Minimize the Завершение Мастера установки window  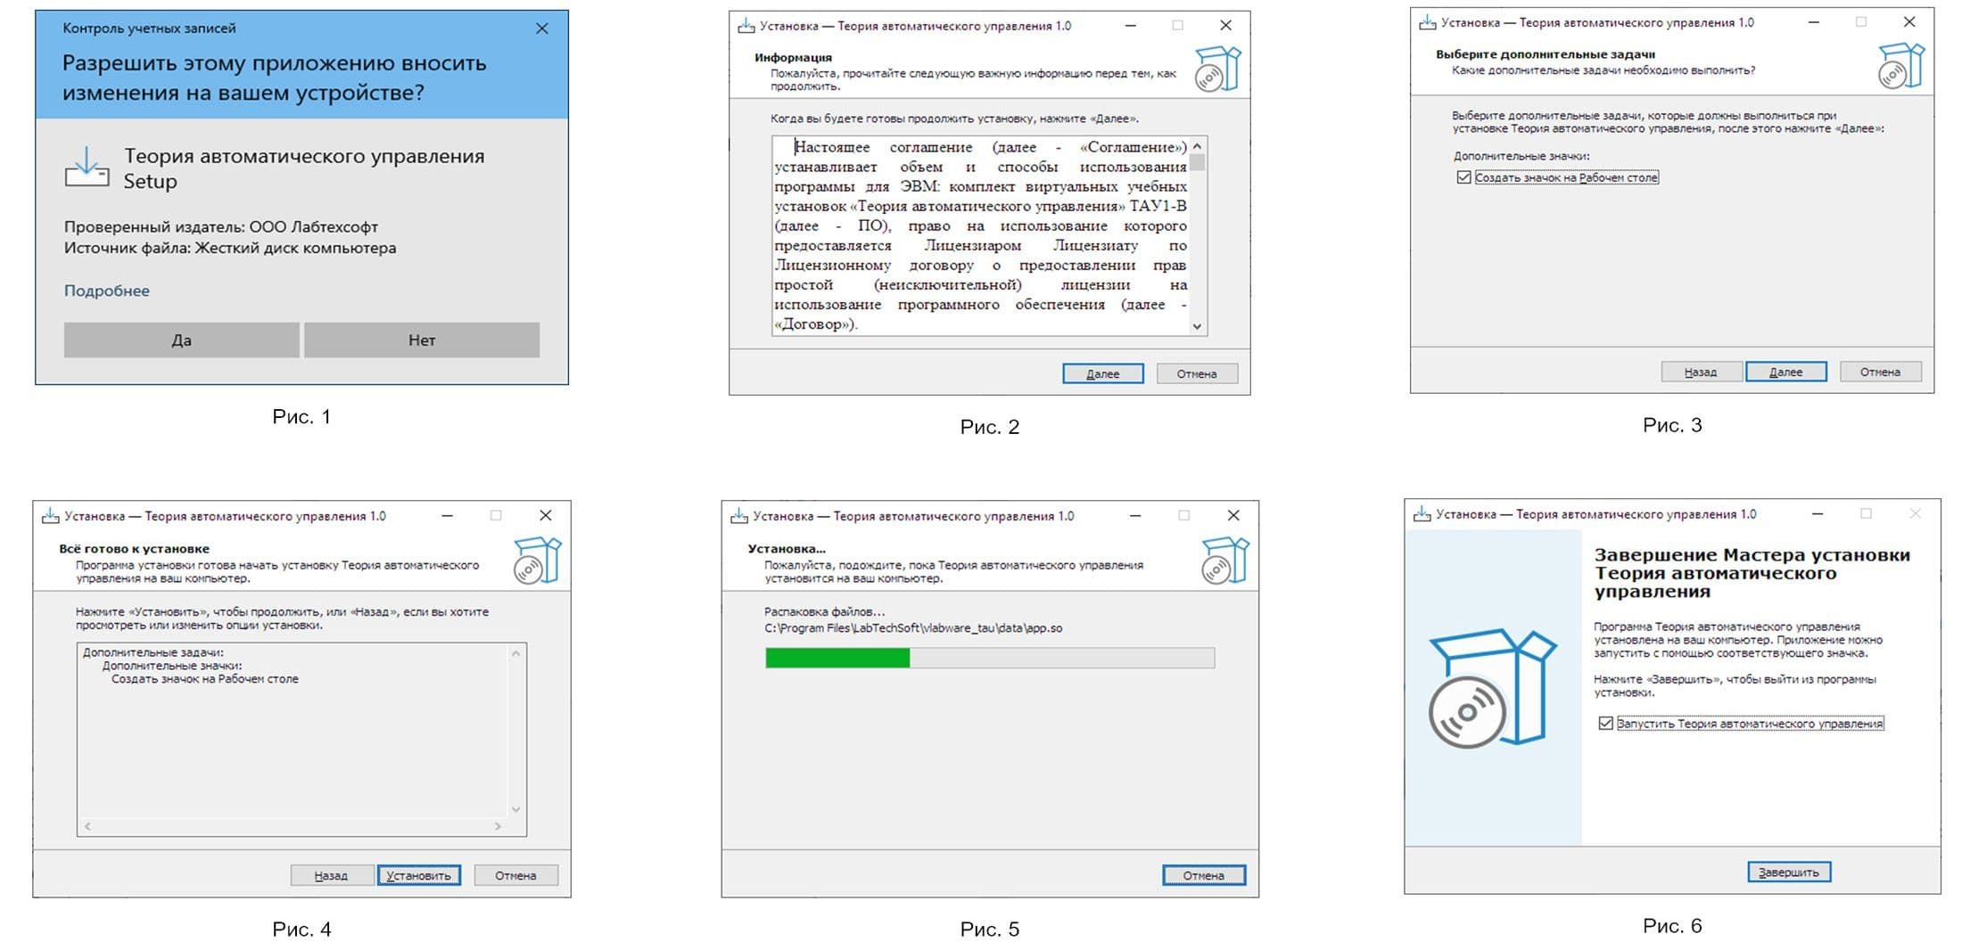1818,513
